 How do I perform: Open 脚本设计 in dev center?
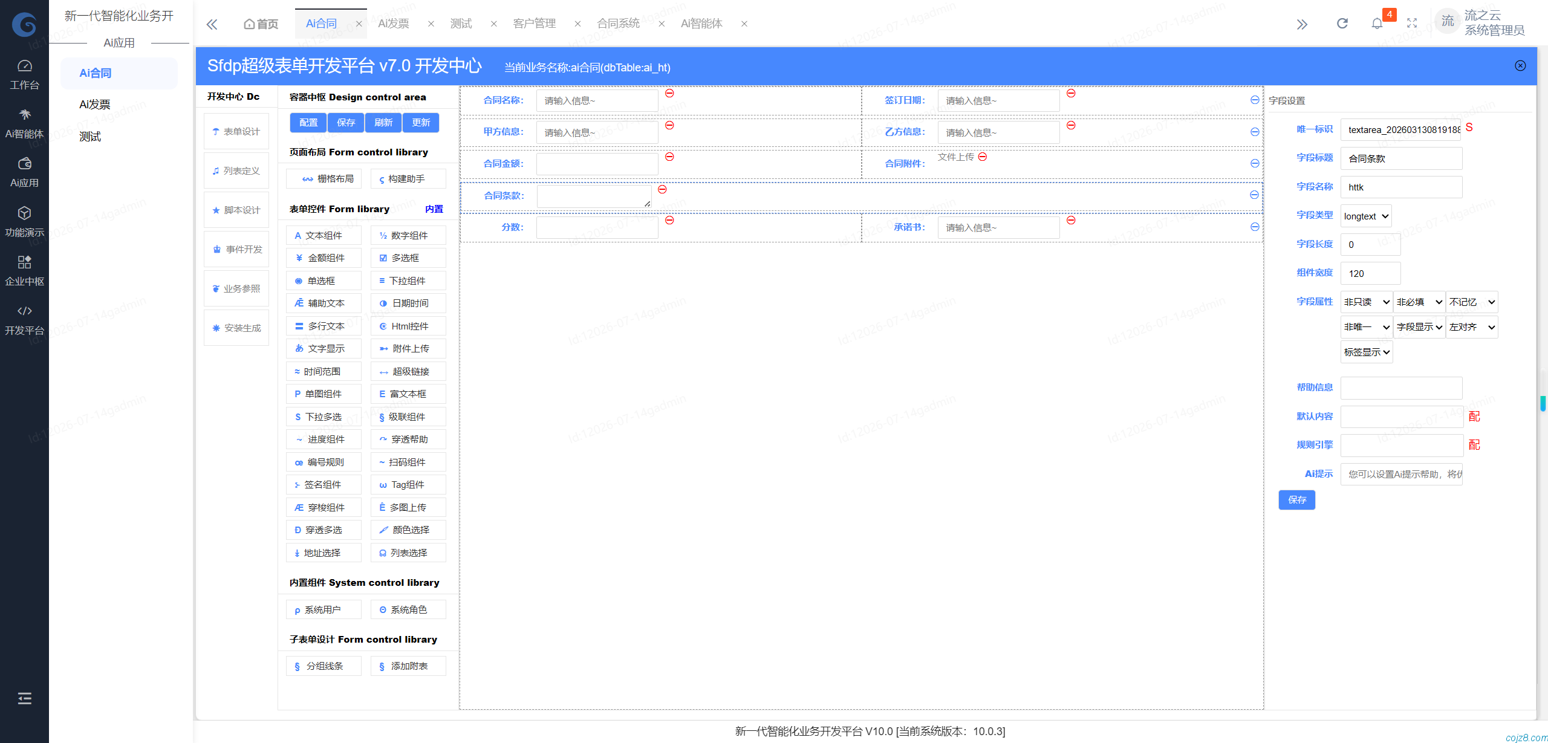click(x=236, y=210)
